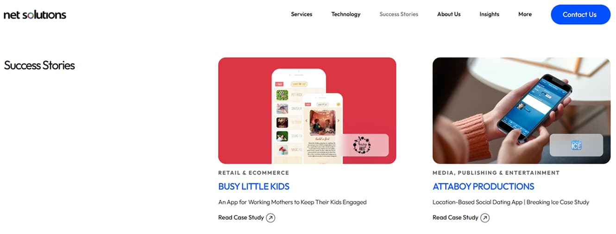Open the Services menu

[302, 14]
